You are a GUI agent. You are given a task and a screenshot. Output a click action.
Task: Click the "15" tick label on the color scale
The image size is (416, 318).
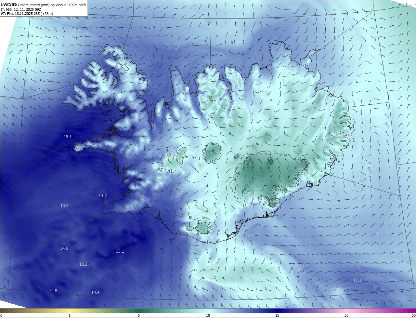tap(277, 315)
